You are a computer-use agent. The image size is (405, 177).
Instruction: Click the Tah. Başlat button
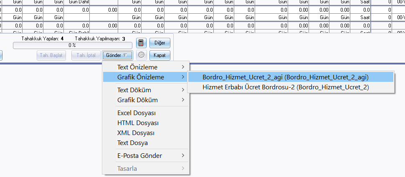click(x=51, y=55)
